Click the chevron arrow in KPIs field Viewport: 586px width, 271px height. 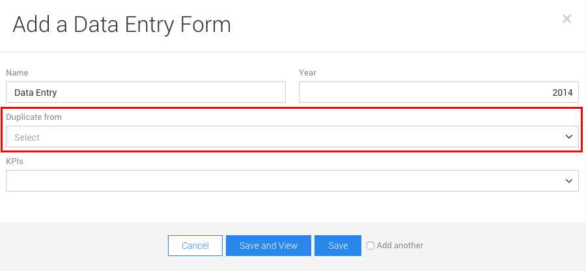click(x=568, y=180)
